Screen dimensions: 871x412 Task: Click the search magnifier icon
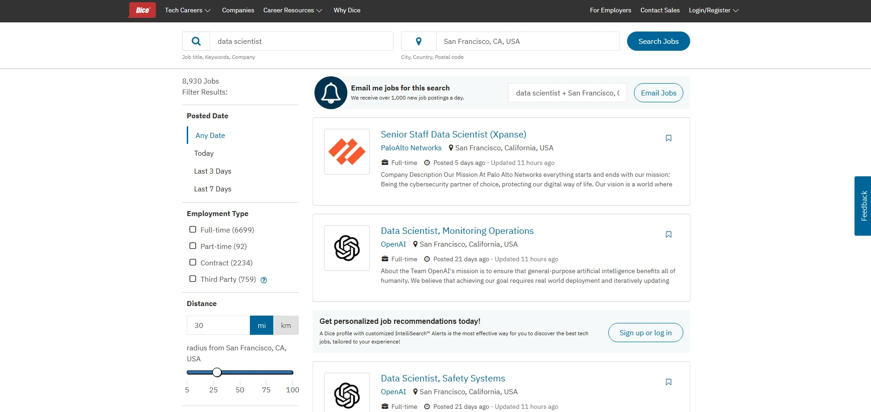tap(196, 41)
